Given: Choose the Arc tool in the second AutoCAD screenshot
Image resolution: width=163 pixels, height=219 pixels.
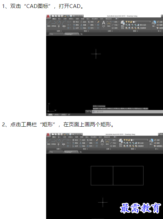Looking at the screenshot, I should (63, 142).
